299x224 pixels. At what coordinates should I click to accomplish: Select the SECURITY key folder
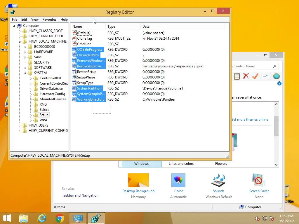(x=41, y=62)
